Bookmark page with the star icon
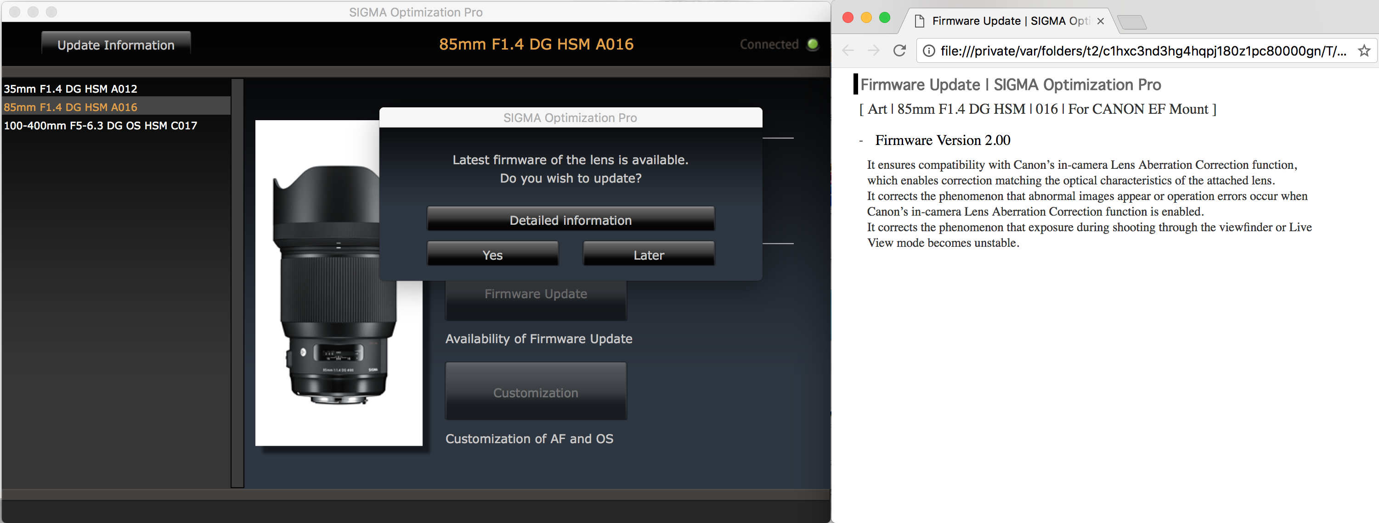 coord(1364,51)
